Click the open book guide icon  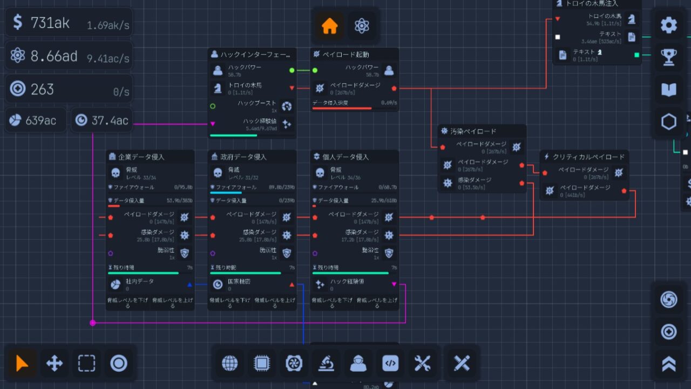point(668,90)
